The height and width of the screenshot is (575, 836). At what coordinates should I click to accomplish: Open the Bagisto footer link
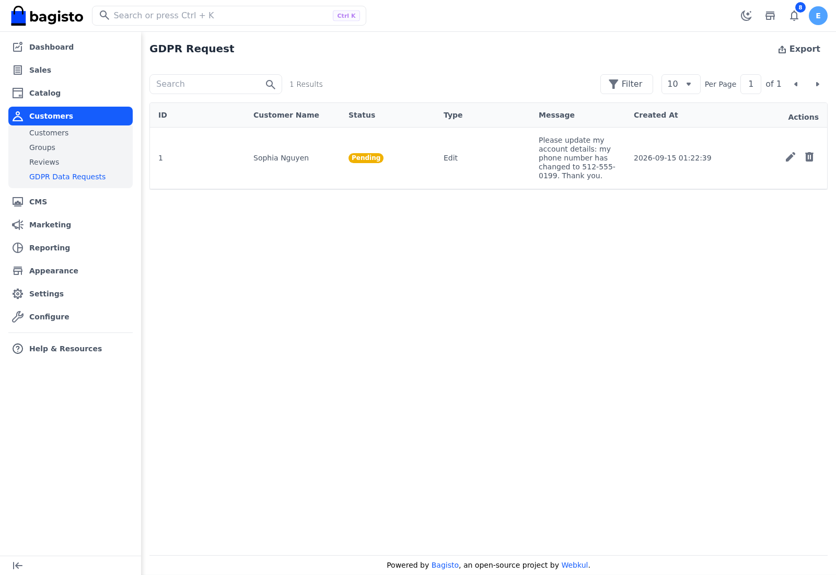click(445, 565)
